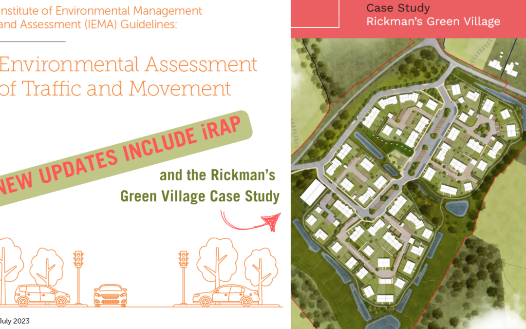
Task: Click the right traffic light illustration
Action: click(184, 277)
